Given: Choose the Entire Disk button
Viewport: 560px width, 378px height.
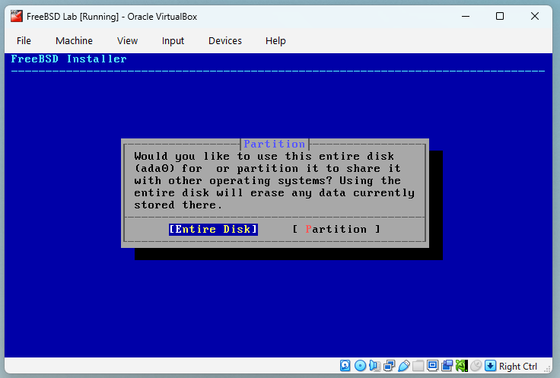Looking at the screenshot, I should click(213, 229).
